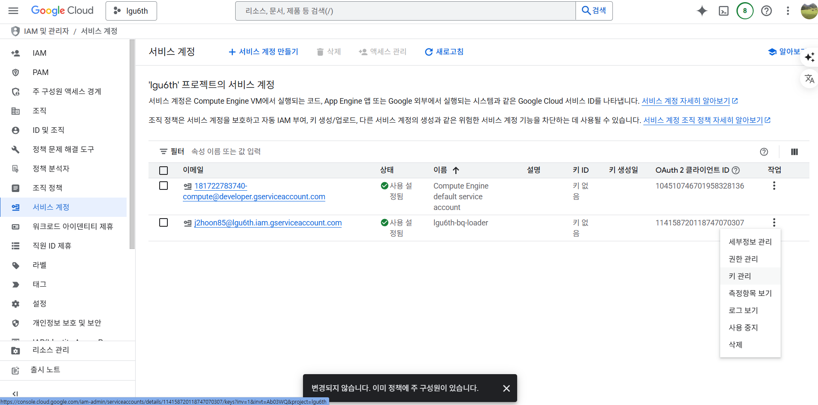Screen dimensions: 818x405
Task: Open the help question mark icon in header
Action: point(766,11)
